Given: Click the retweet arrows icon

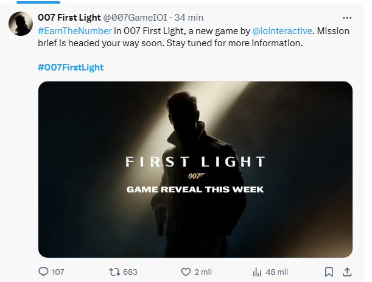Looking at the screenshot, I should coord(114,272).
